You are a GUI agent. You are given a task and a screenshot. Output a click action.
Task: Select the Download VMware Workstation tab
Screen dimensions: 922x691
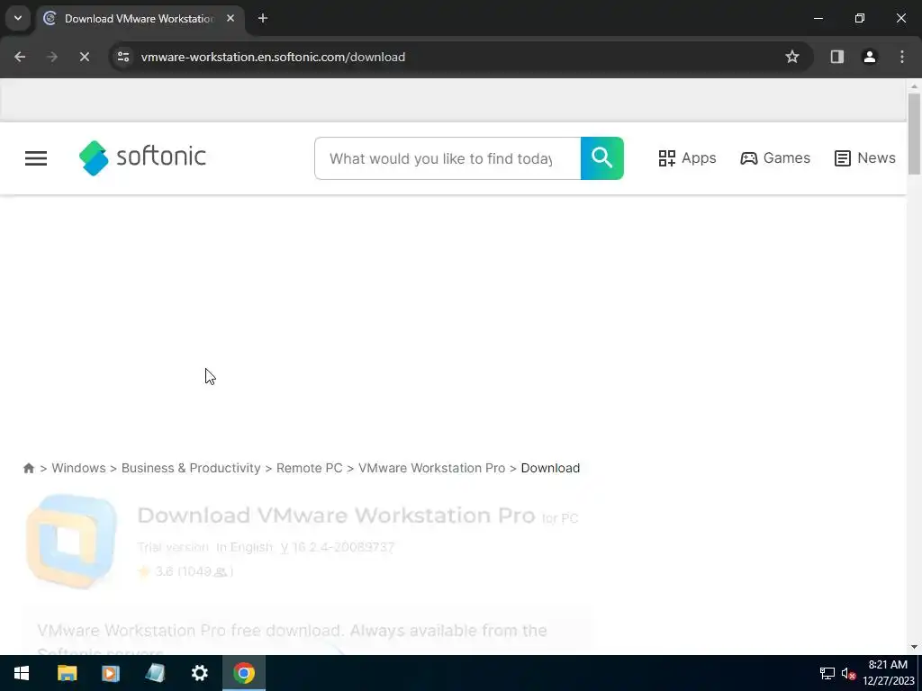point(140,19)
